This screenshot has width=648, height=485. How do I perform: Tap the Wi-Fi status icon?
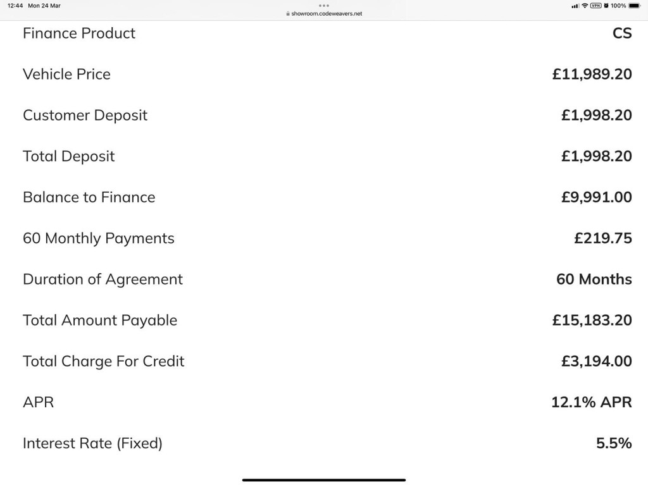pyautogui.click(x=585, y=6)
